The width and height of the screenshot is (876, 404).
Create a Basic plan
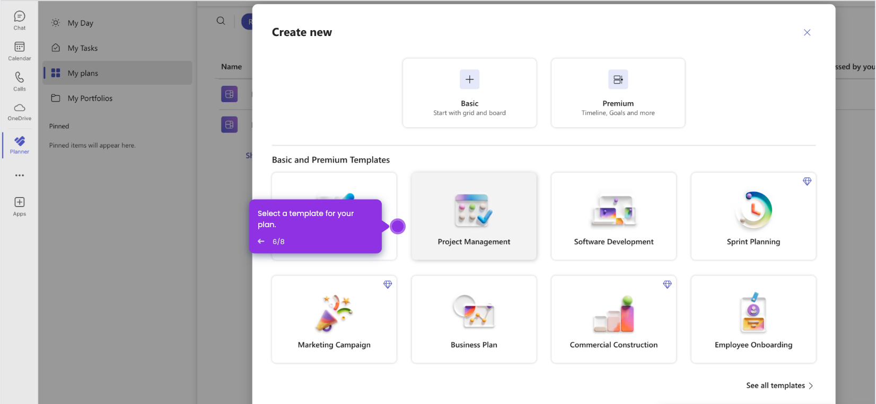[469, 93]
